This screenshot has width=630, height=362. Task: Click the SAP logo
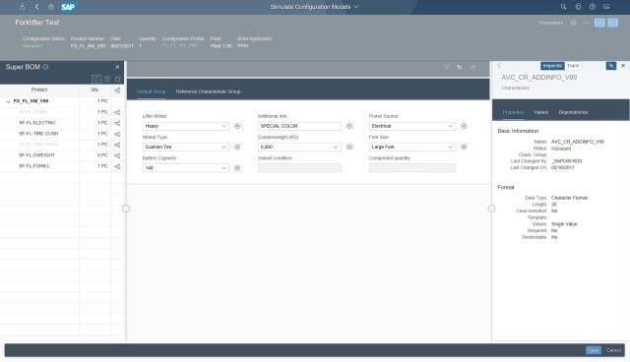pos(68,7)
